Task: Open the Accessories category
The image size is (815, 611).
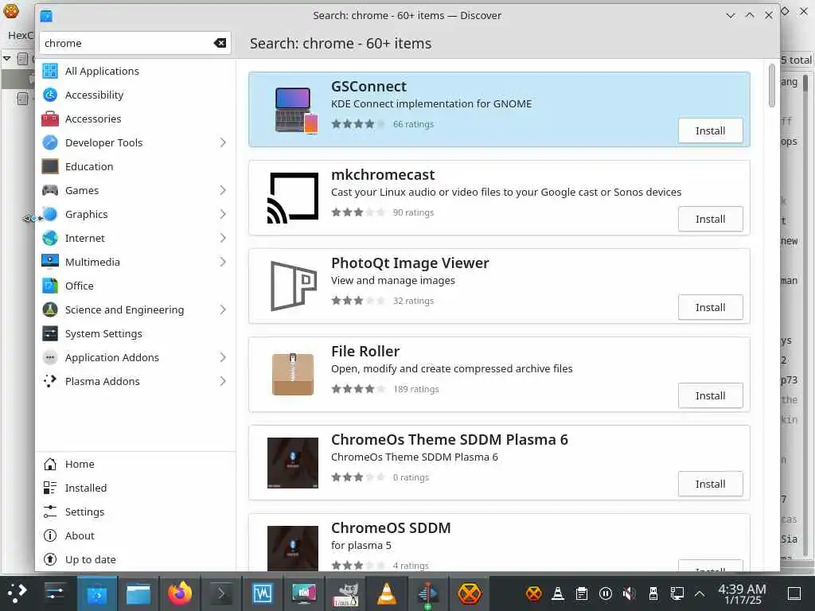Action: tap(135, 119)
